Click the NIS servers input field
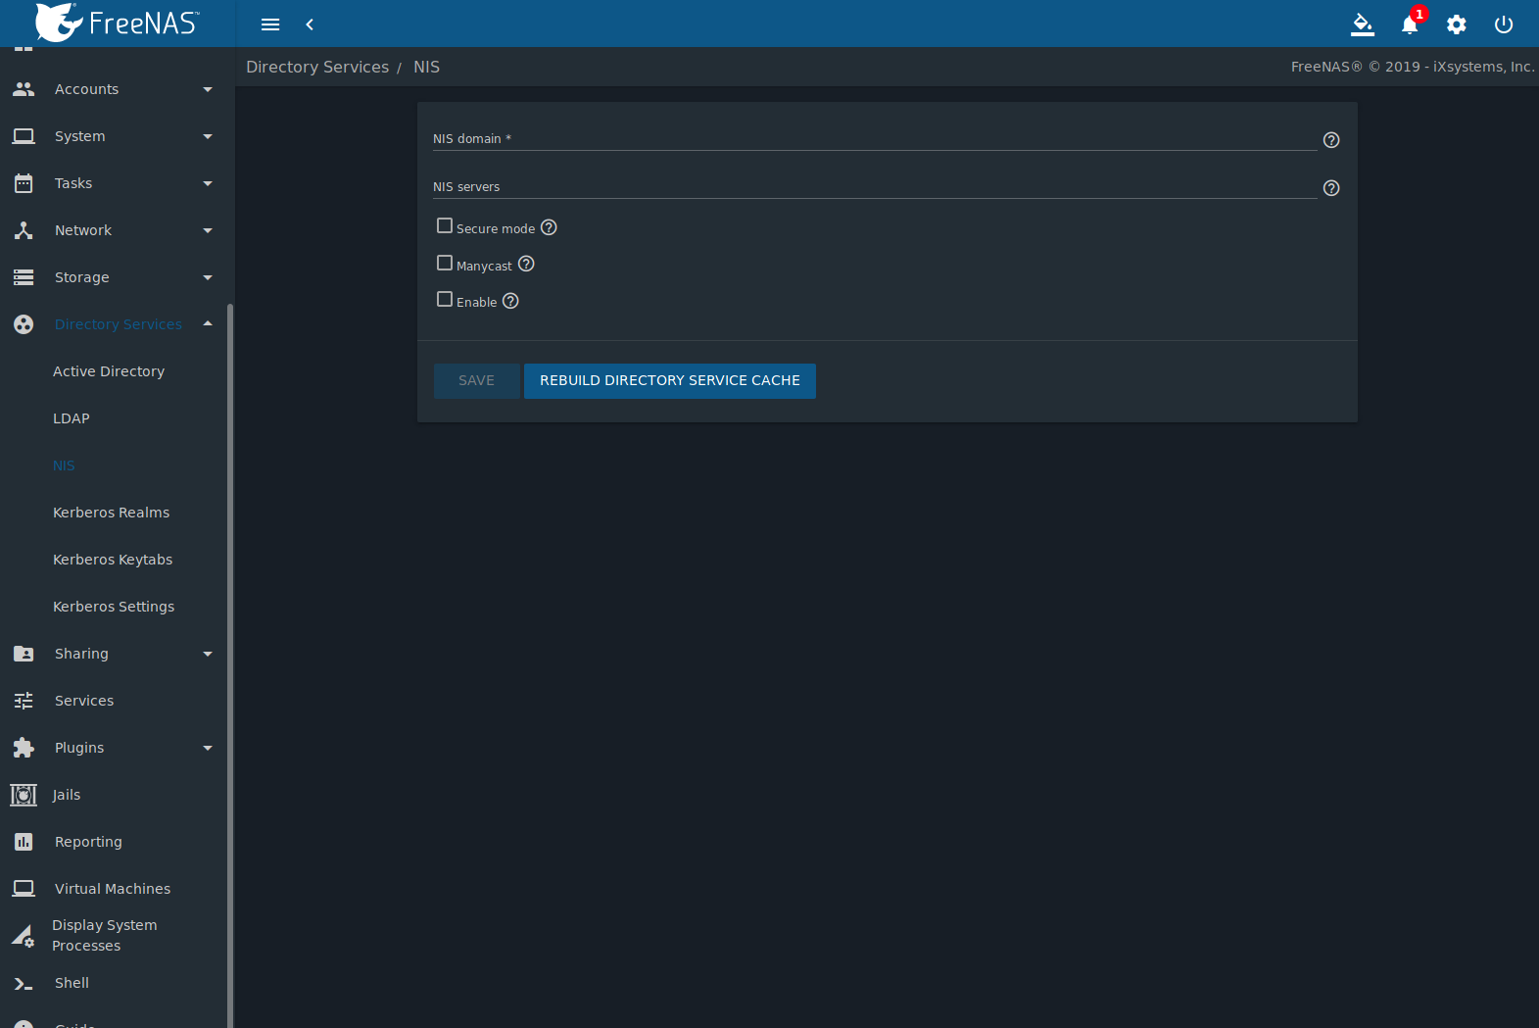This screenshot has width=1539, height=1028. (875, 186)
